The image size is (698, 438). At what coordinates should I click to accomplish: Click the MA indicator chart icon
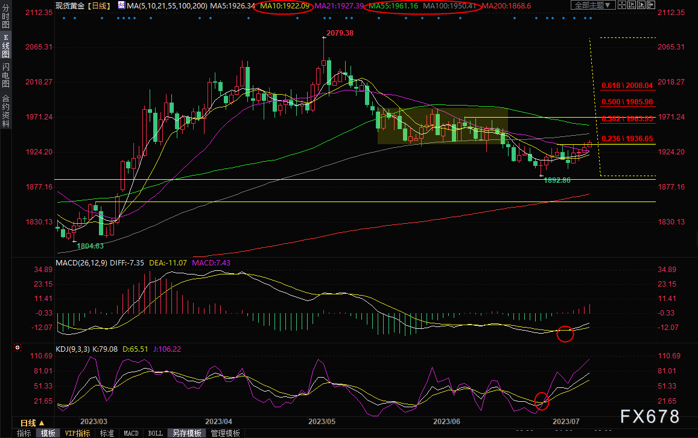tap(121, 5)
